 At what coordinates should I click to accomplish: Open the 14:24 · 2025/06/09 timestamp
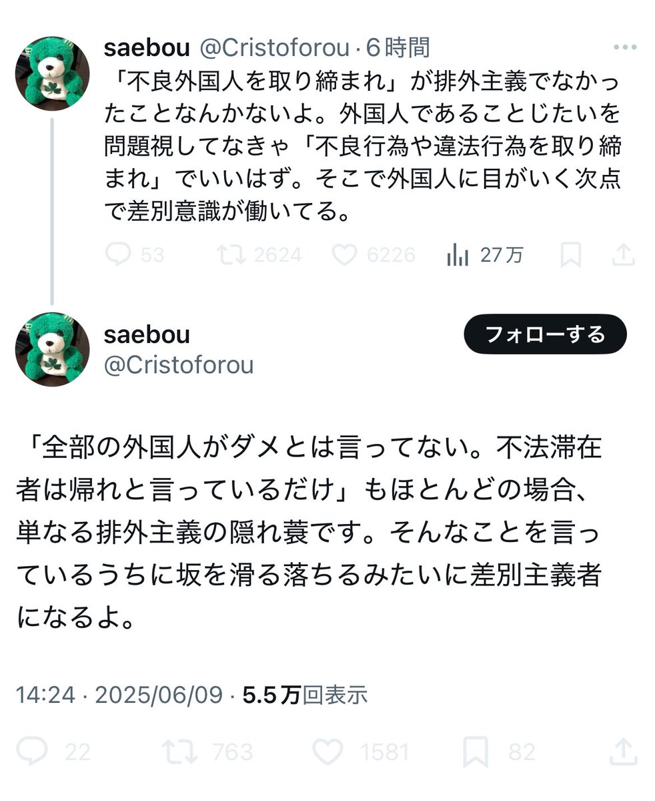pyautogui.click(x=119, y=695)
